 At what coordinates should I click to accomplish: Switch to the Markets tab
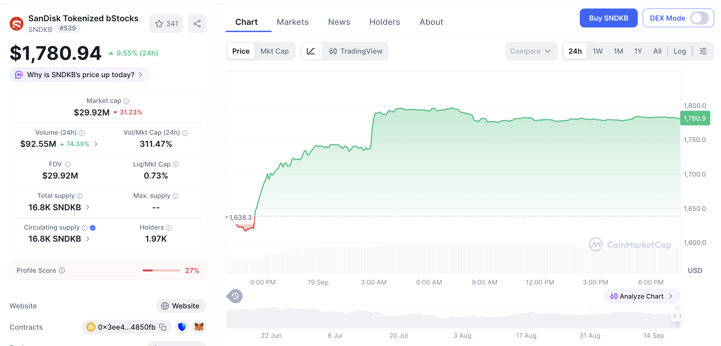pyautogui.click(x=293, y=22)
